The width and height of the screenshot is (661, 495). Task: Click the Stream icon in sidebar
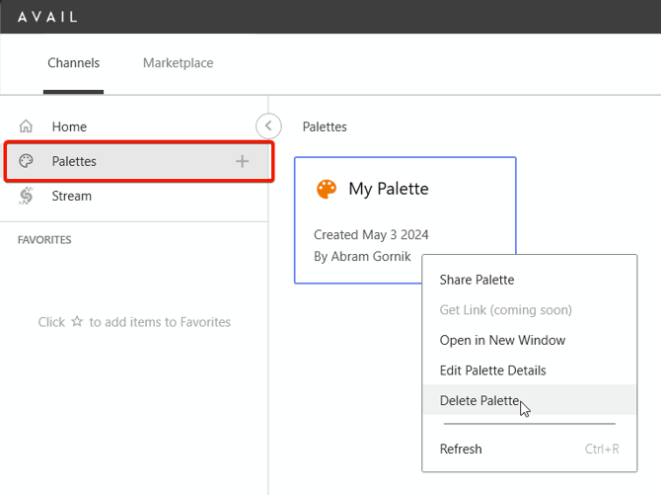pos(27,196)
